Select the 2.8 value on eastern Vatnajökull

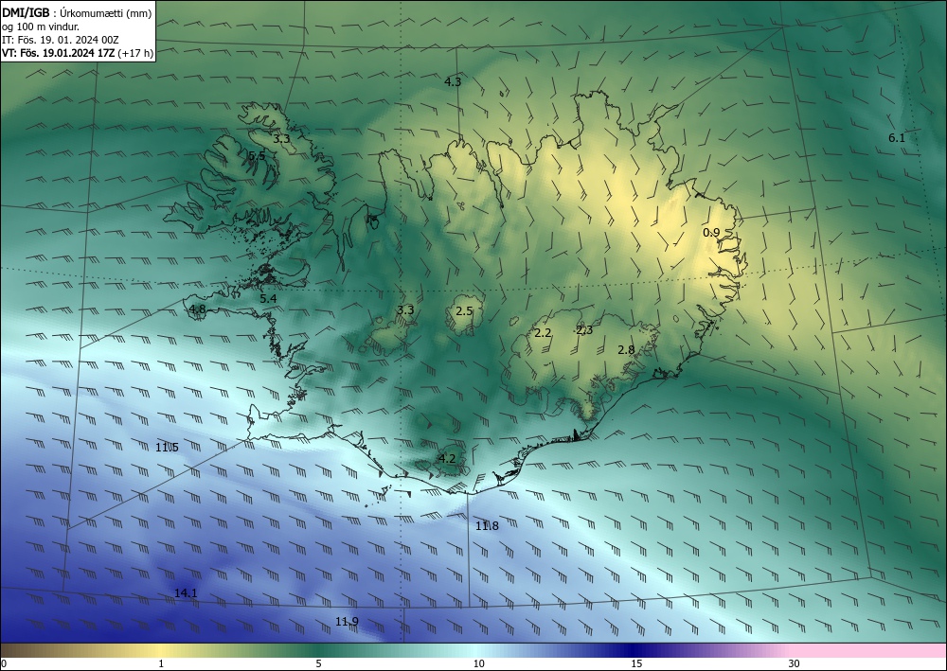pos(626,349)
